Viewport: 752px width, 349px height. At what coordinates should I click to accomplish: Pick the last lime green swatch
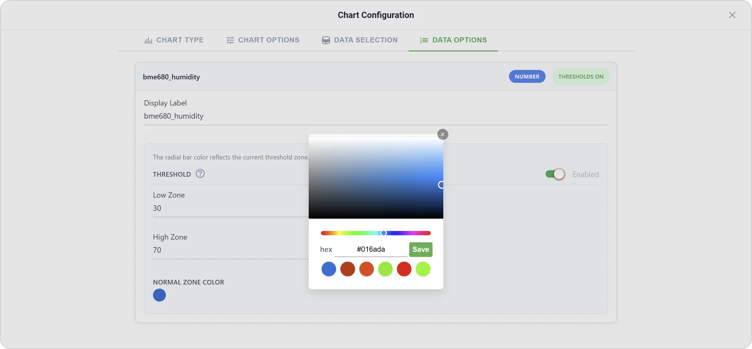(x=423, y=269)
